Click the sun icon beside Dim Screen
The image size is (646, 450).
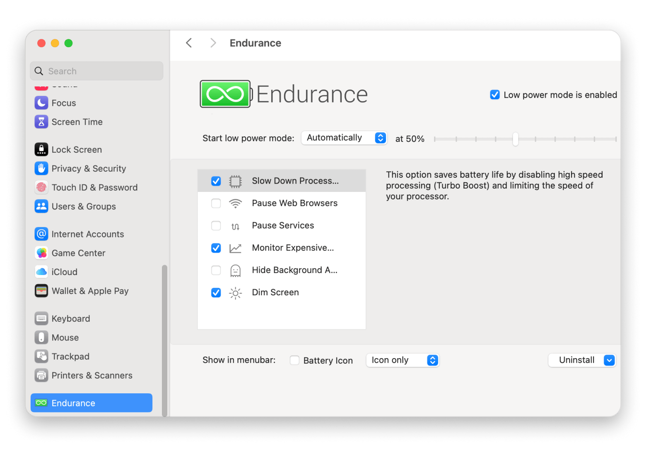pyautogui.click(x=235, y=293)
